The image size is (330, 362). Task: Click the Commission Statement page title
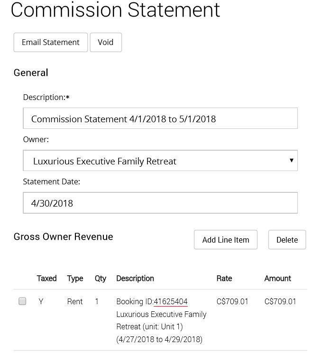[x=115, y=10]
